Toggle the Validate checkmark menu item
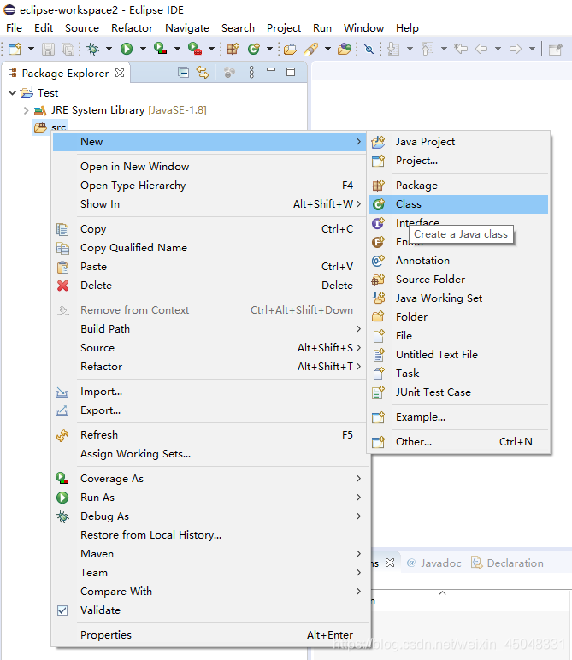The width and height of the screenshot is (572, 660). pyautogui.click(x=210, y=610)
